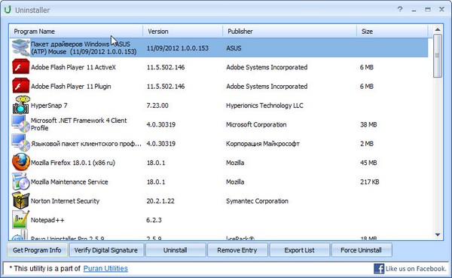Minimize the Uninstaller window

(x=414, y=10)
